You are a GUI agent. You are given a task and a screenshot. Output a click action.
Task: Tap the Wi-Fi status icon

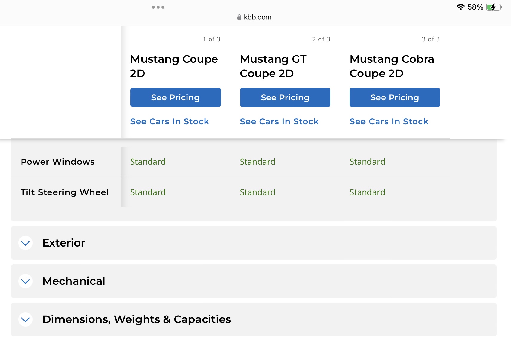[x=461, y=7]
